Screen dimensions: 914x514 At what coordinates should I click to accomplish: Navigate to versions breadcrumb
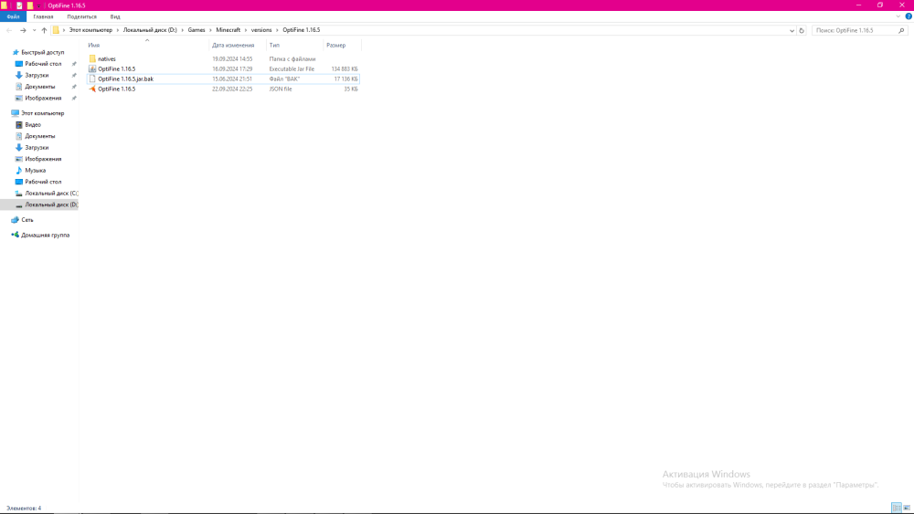[x=261, y=30]
